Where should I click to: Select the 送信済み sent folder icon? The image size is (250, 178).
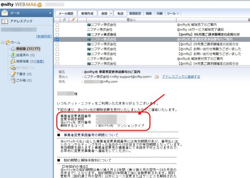coord(12,54)
